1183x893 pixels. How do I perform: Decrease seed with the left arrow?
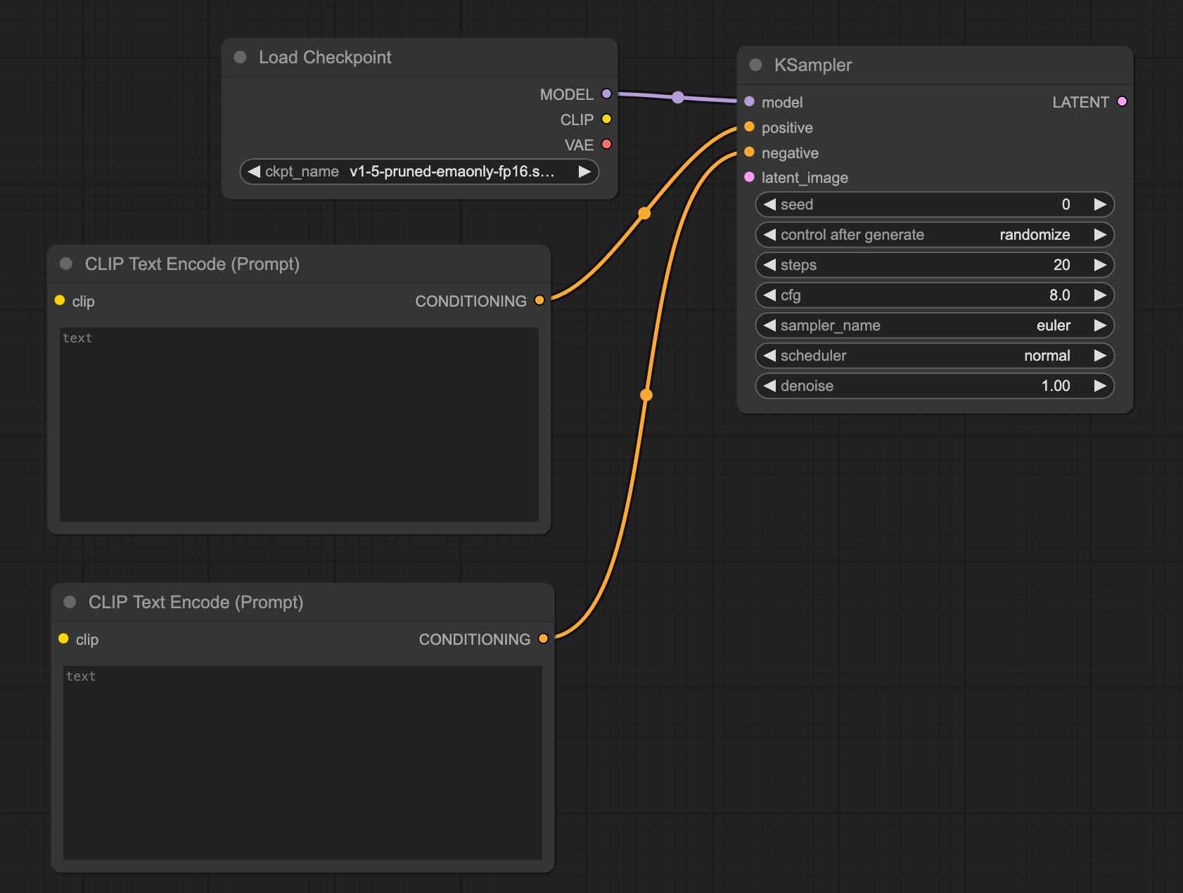point(769,205)
